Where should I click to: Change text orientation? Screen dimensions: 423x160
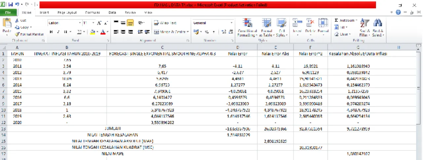141,23
